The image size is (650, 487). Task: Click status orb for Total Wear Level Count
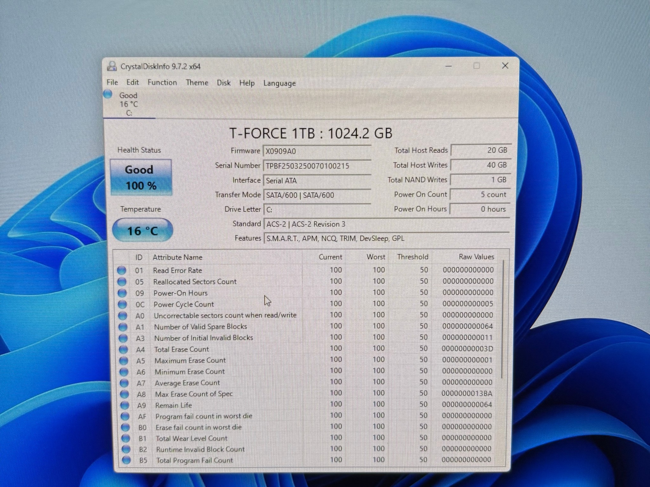coord(126,438)
